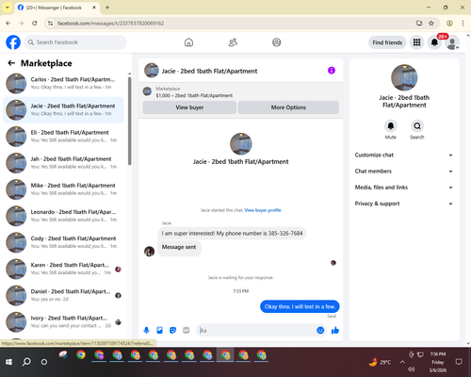This screenshot has height=377, width=471.
Task: Click Jacie's message with phone number
Action: pos(232,234)
